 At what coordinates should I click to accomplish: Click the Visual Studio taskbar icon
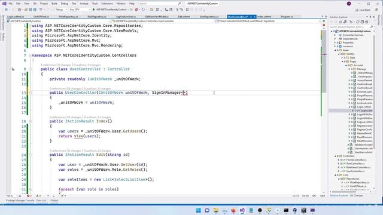tap(242, 210)
